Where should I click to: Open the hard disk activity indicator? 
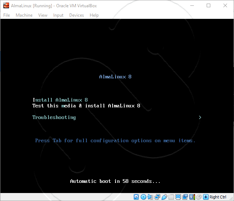[136, 197]
